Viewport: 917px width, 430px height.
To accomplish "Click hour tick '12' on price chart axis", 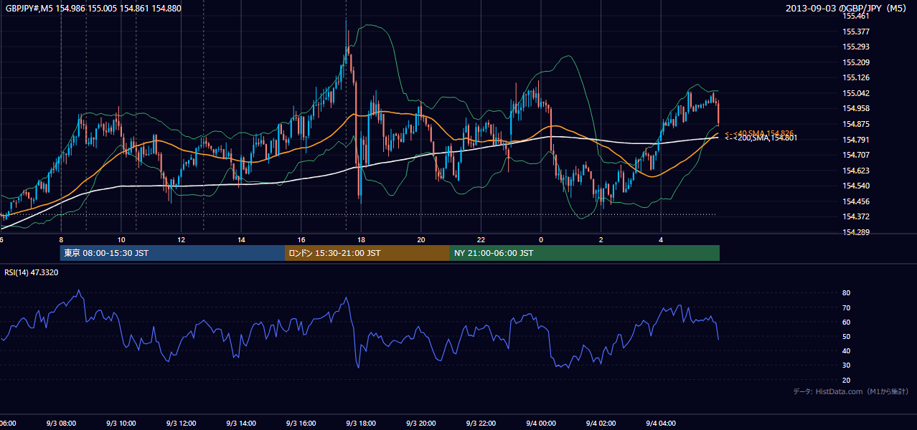I will coord(182,239).
